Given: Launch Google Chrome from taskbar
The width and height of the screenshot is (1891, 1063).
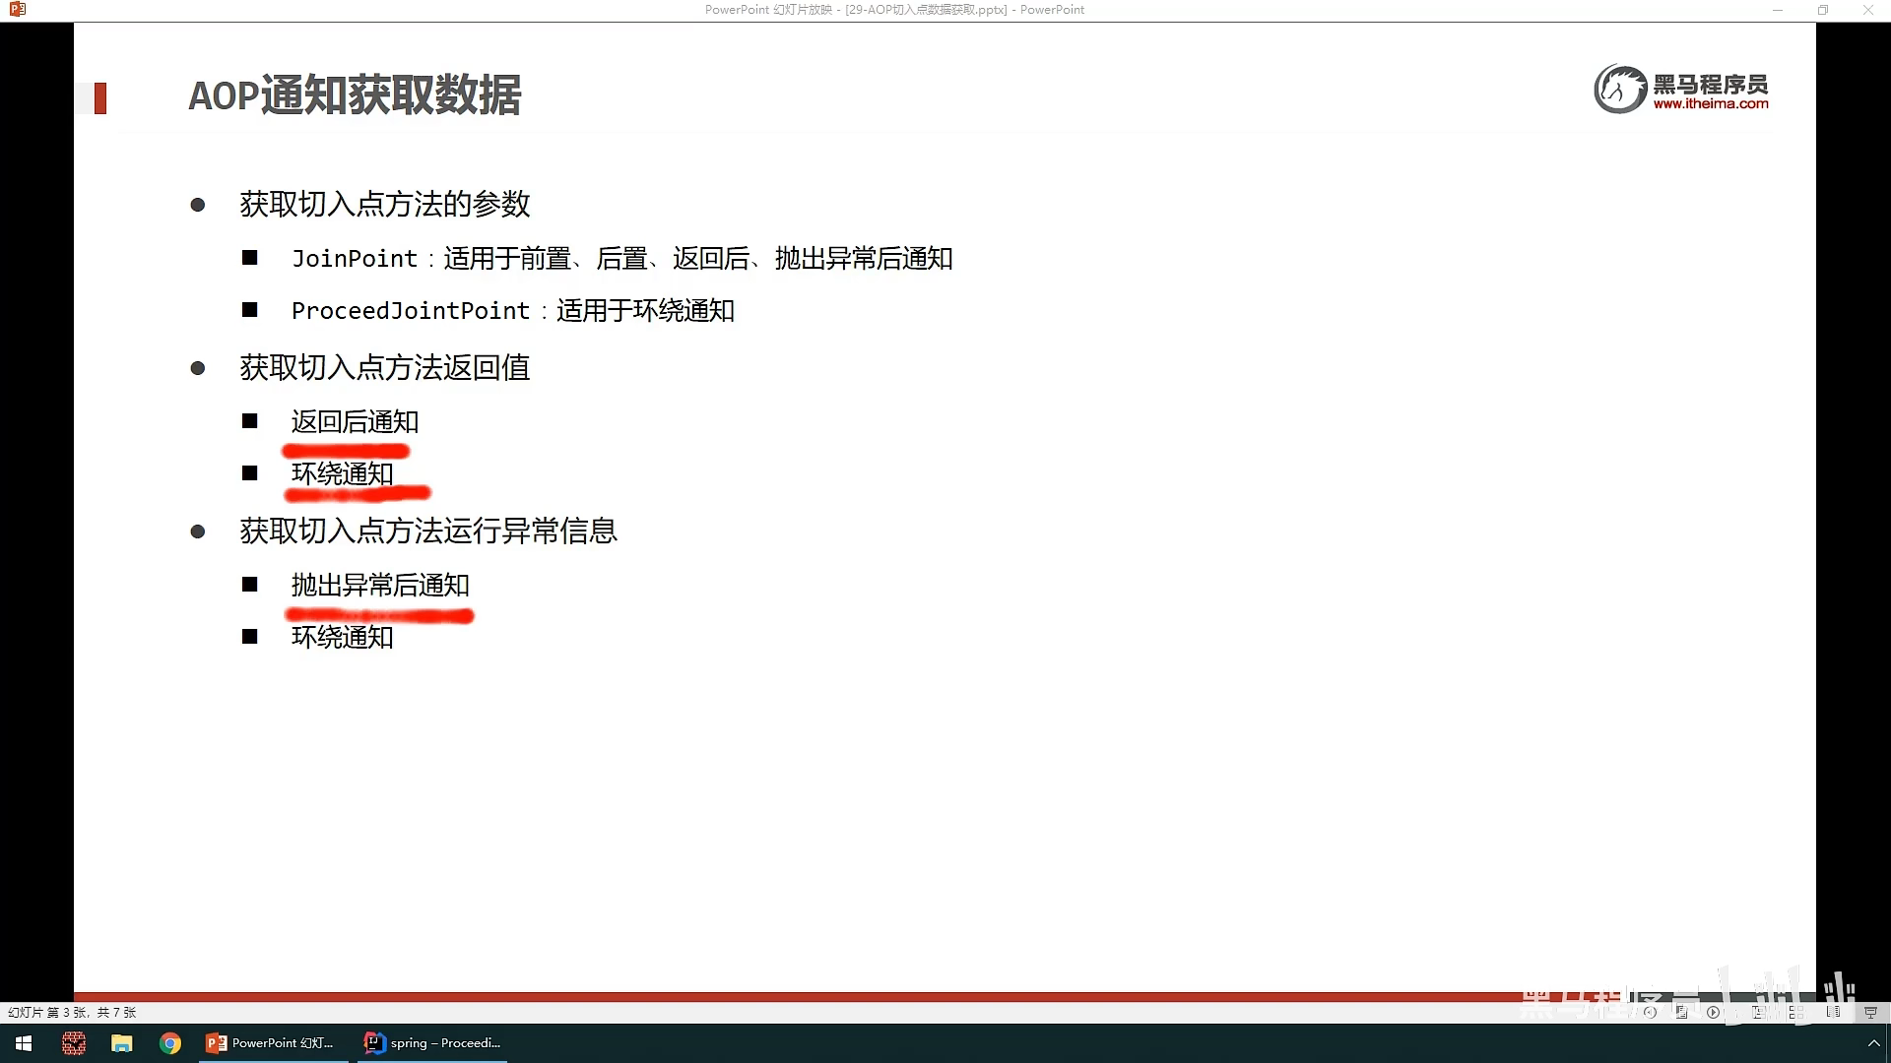Looking at the screenshot, I should [x=170, y=1043].
